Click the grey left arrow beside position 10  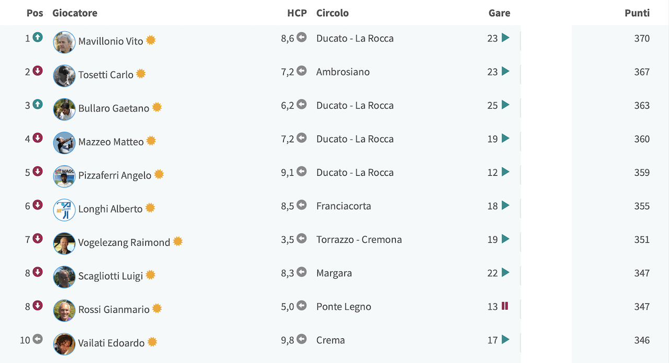(37, 339)
